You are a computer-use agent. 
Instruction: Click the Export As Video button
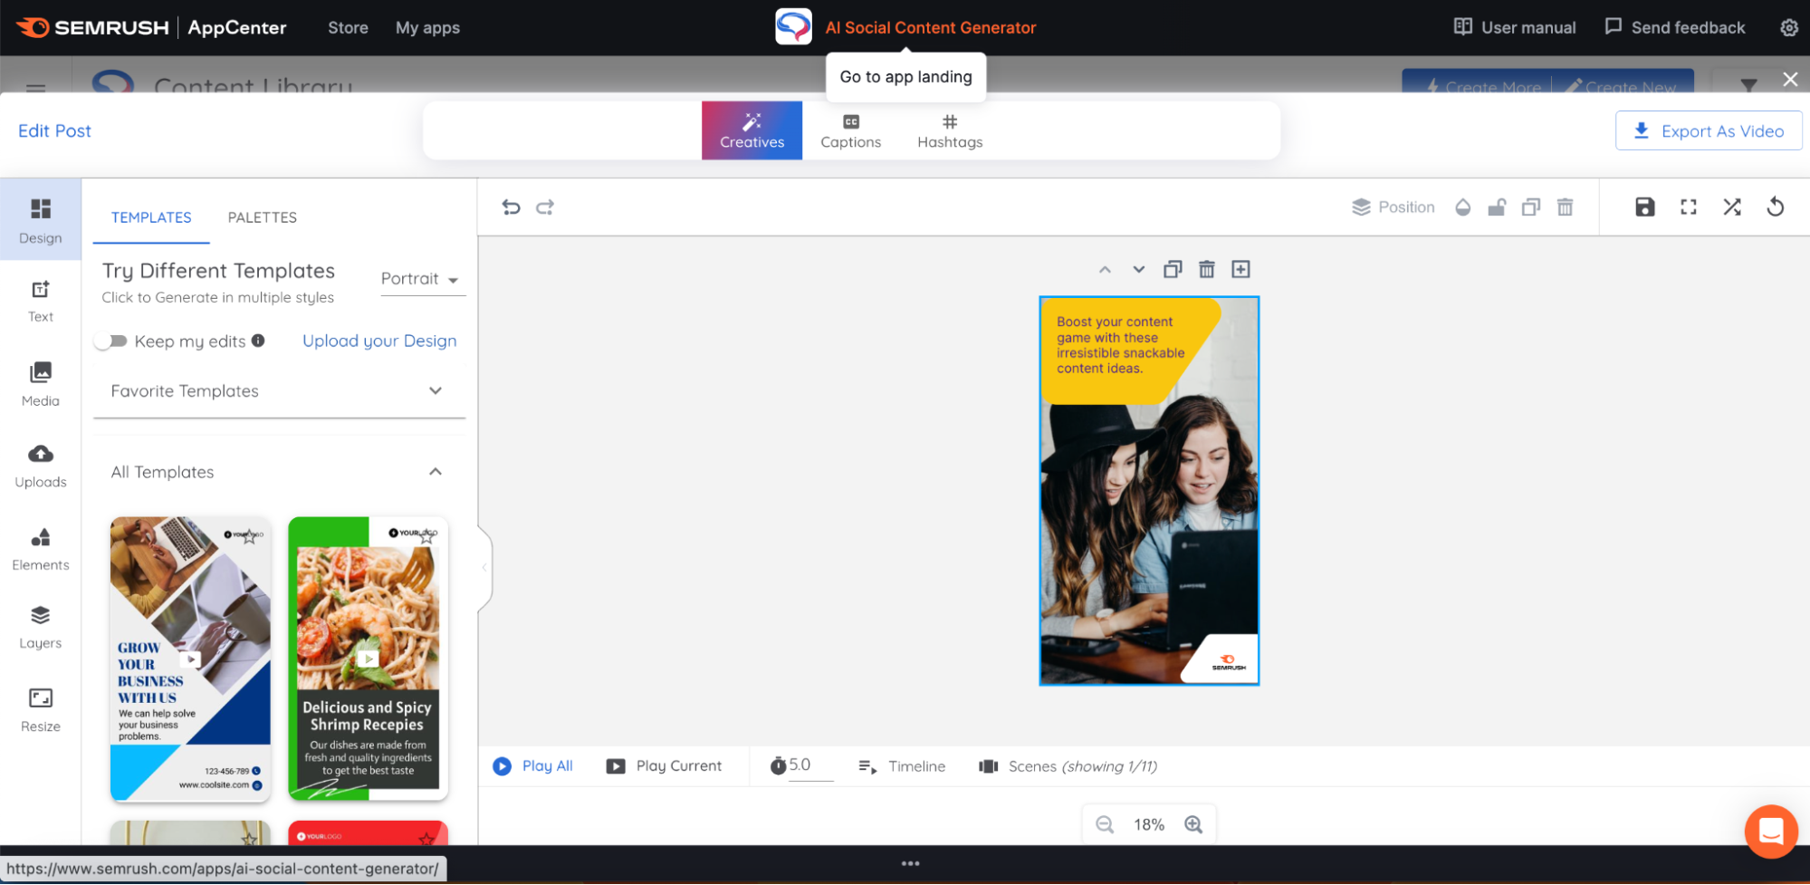click(x=1708, y=130)
